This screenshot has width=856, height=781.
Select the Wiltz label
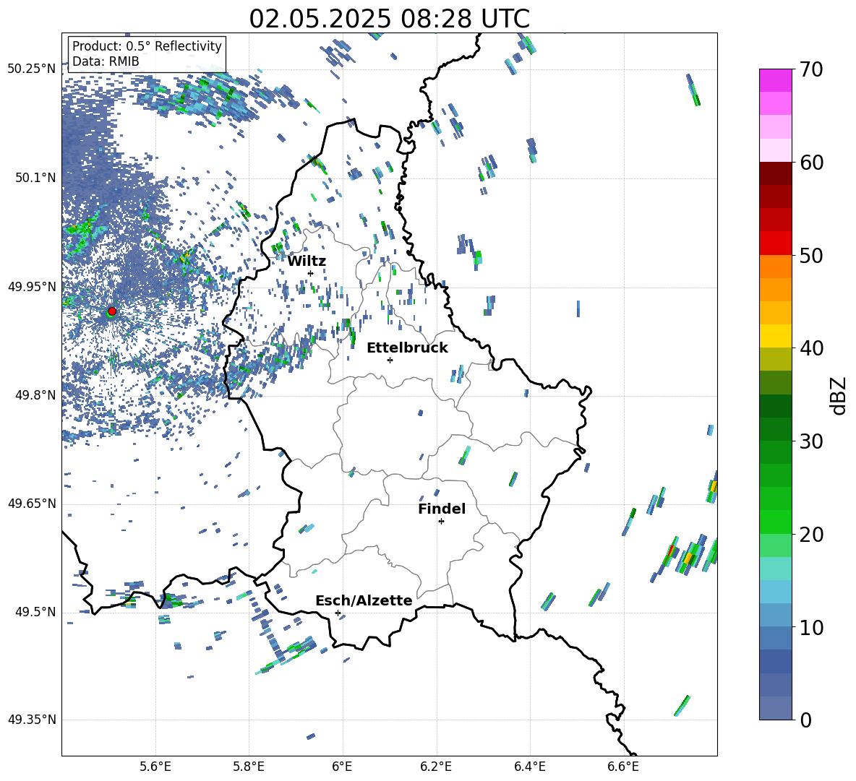point(307,262)
